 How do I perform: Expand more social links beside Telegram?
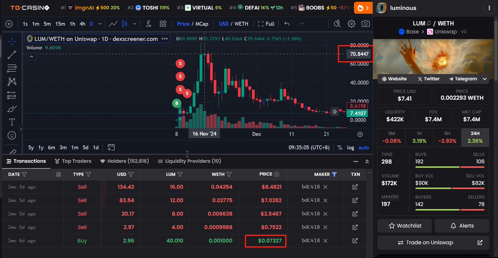click(x=485, y=79)
